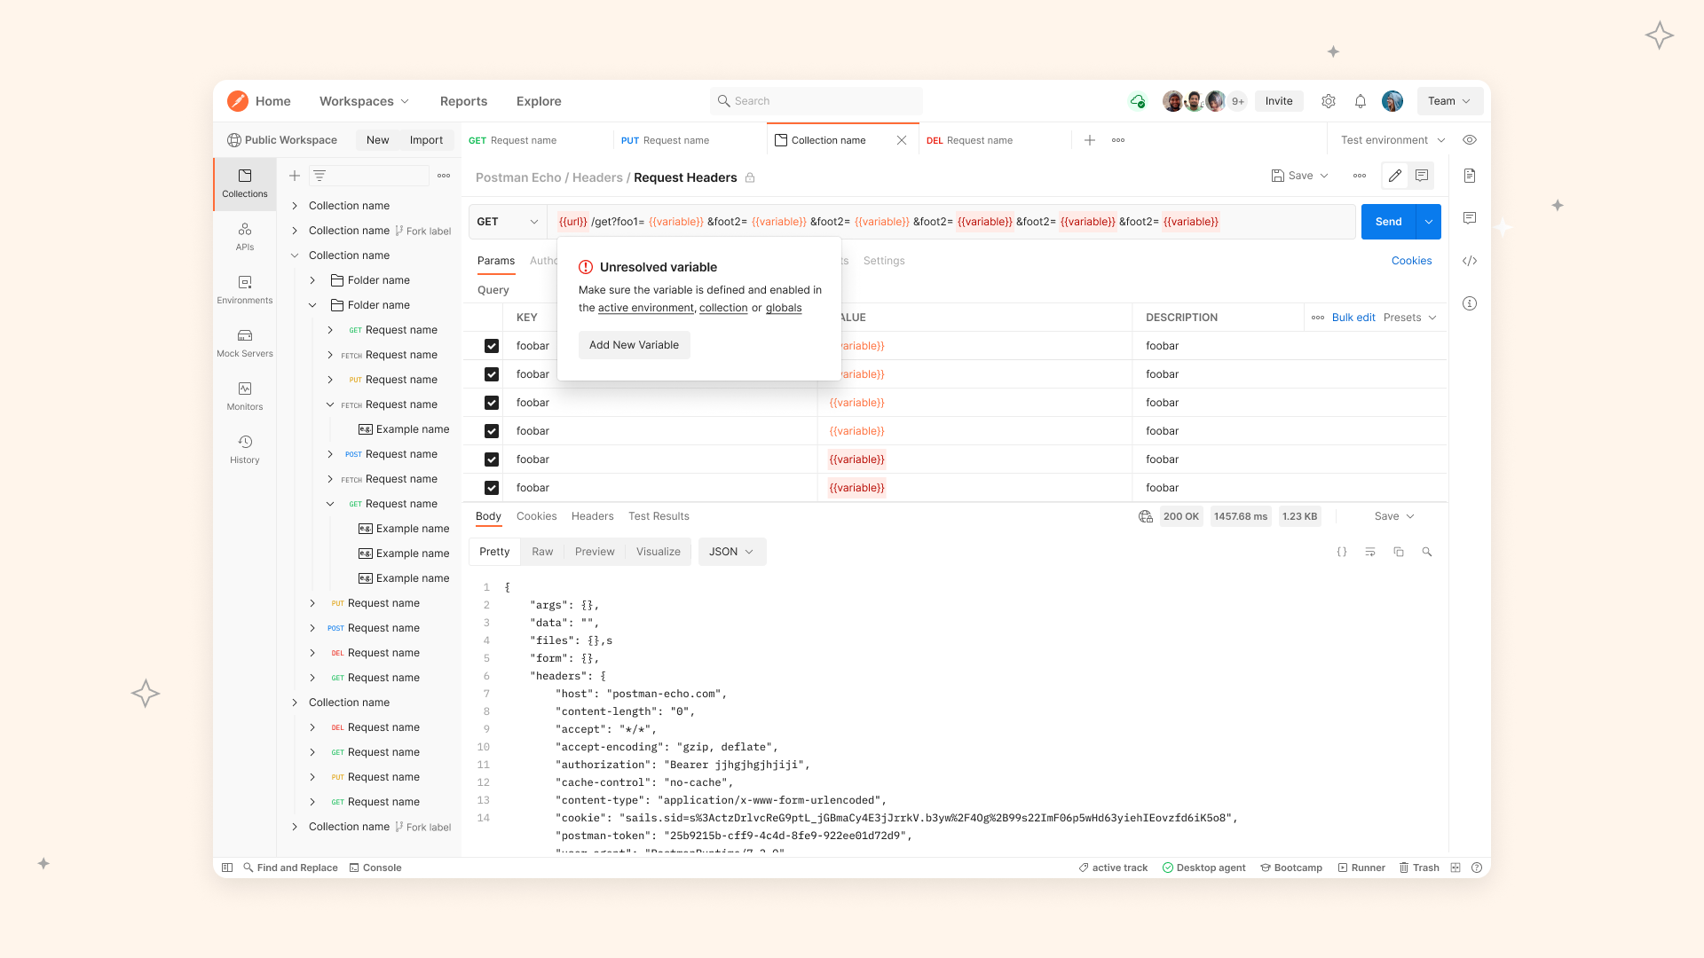Click the Send button
The width and height of the screenshot is (1704, 958).
tap(1389, 222)
